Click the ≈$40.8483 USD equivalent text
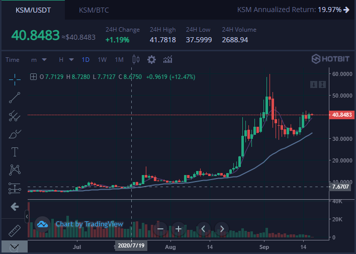Image resolution: width=356 pixels, height=254 pixels. pyautogui.click(x=78, y=37)
